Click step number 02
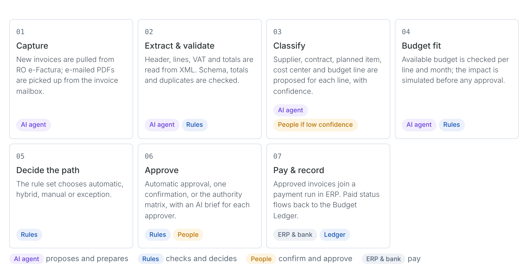This screenshot has height=275, width=528. click(x=149, y=32)
